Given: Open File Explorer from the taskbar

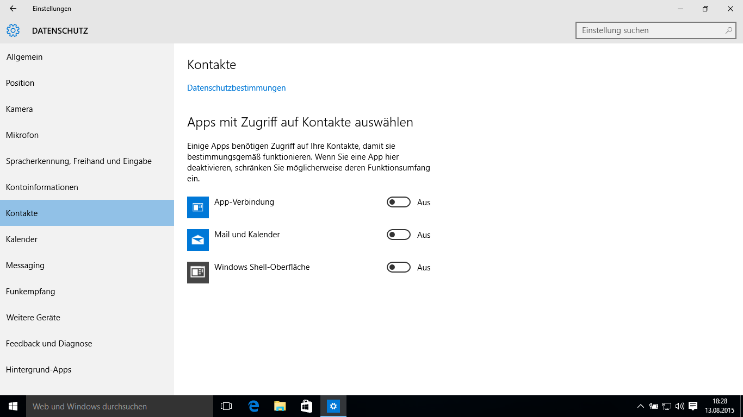Looking at the screenshot, I should pyautogui.click(x=280, y=406).
